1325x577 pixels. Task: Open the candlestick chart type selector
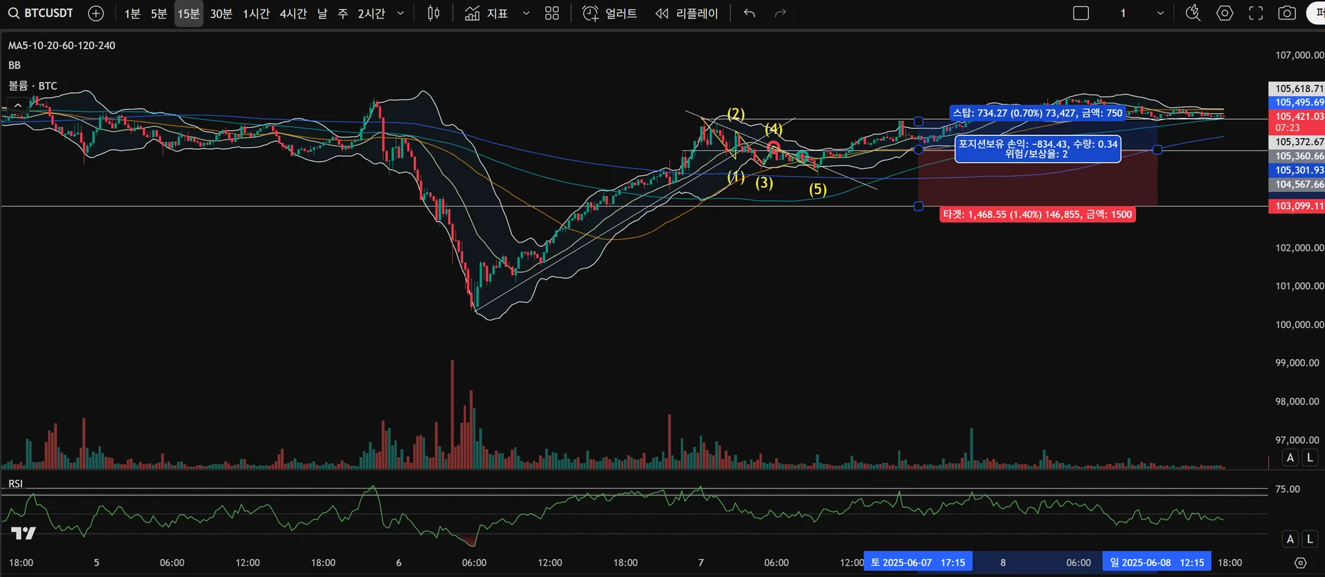(x=433, y=13)
